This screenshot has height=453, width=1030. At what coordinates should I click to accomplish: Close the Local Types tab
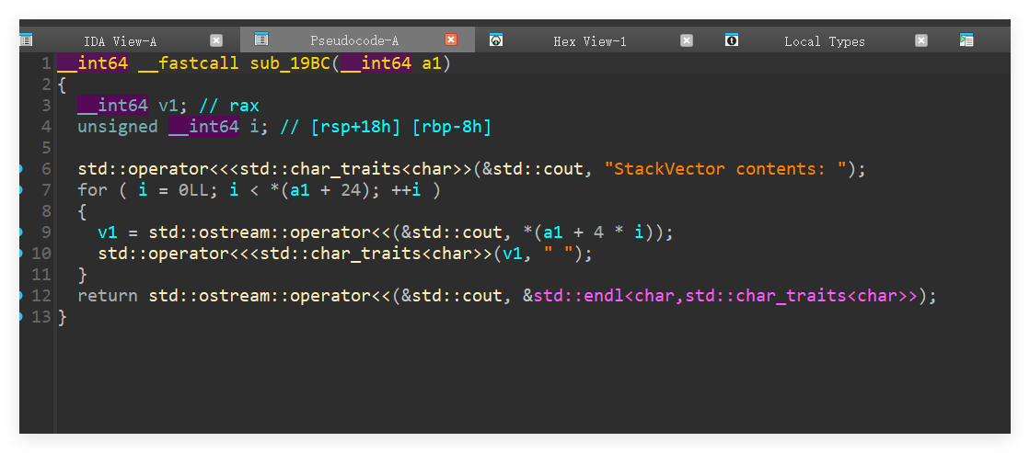(921, 40)
